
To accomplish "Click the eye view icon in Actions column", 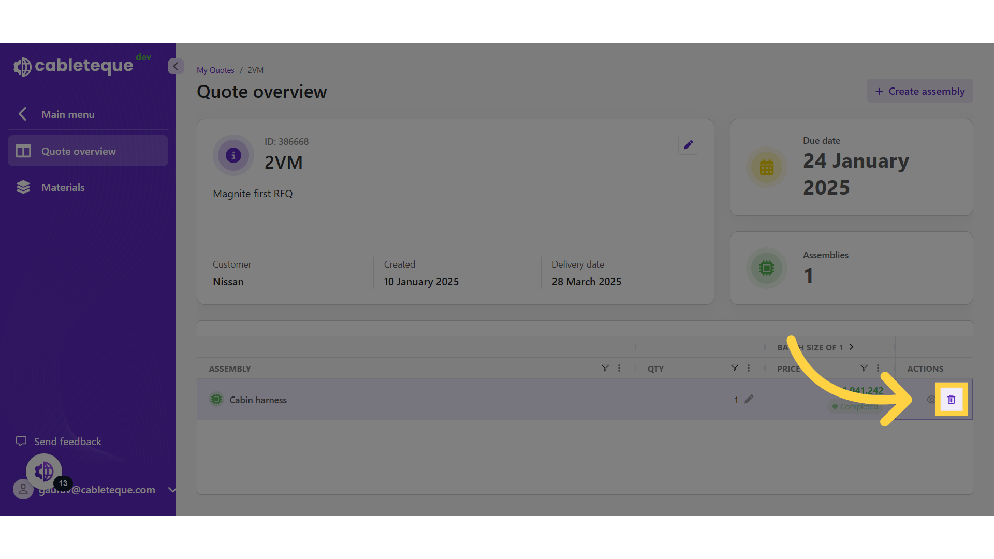I will (931, 399).
